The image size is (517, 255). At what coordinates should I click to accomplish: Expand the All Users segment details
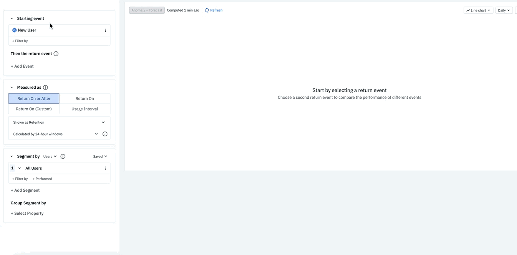[x=20, y=168]
